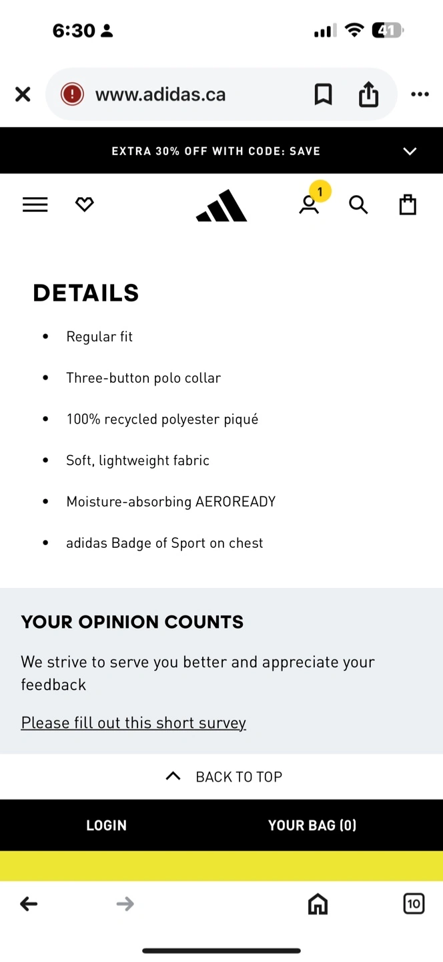Open the shopping bag icon
Screen dimensions: 443x962
tap(408, 205)
